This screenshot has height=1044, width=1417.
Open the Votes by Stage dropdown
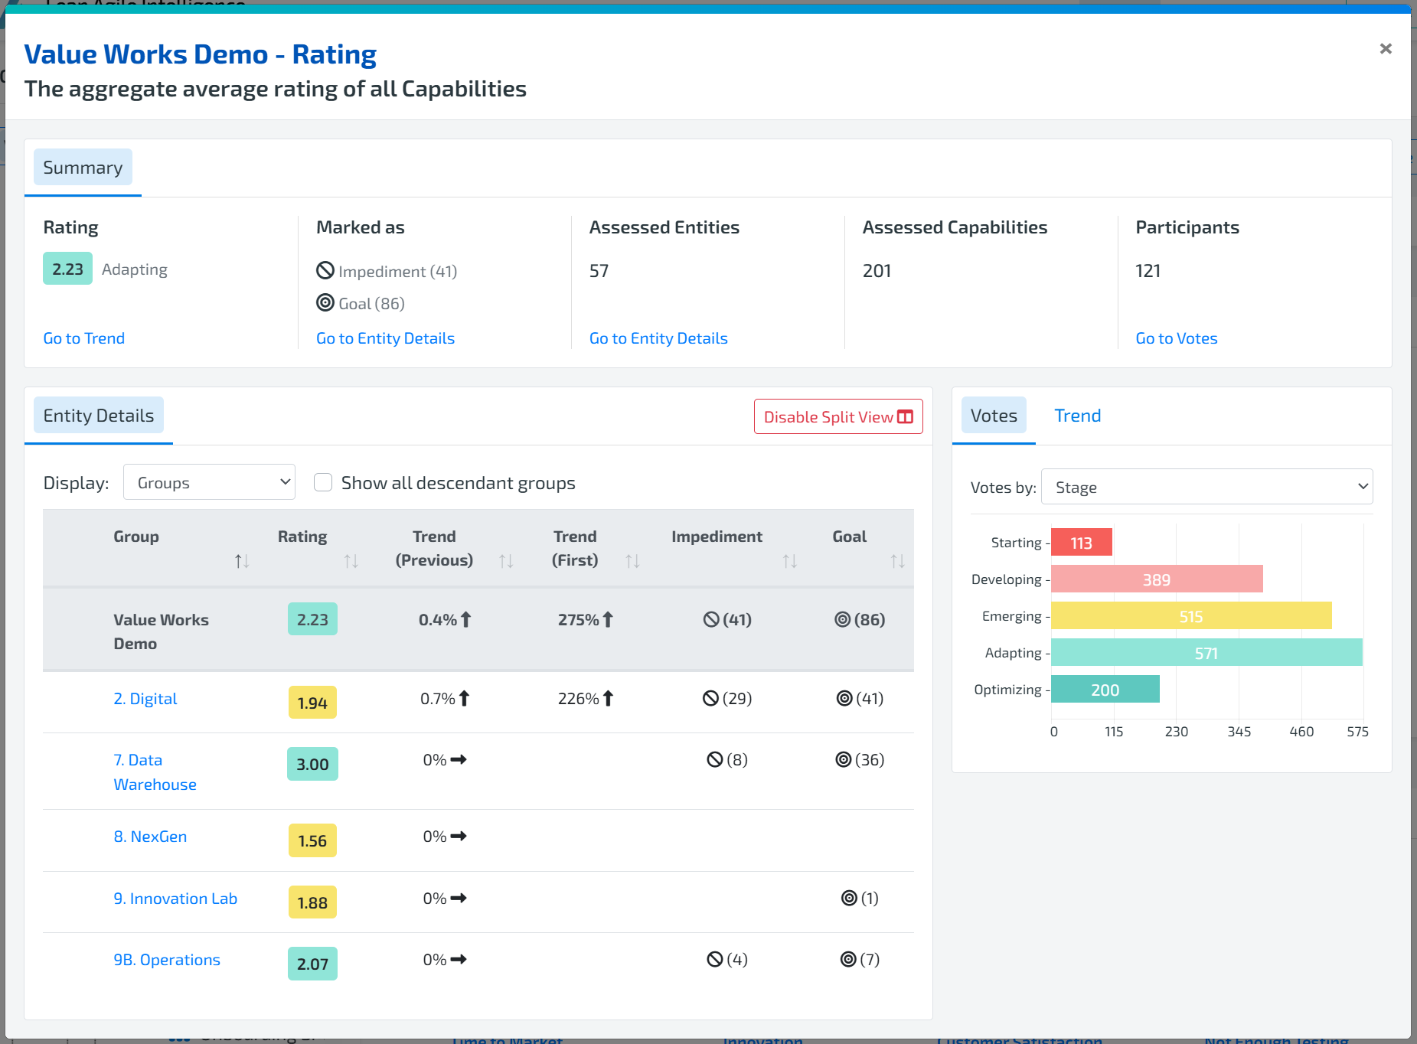[x=1207, y=487]
